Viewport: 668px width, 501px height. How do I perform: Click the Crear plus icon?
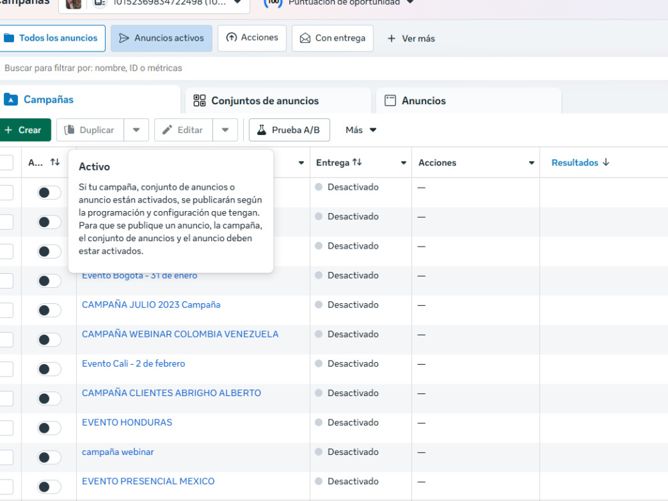(x=8, y=130)
